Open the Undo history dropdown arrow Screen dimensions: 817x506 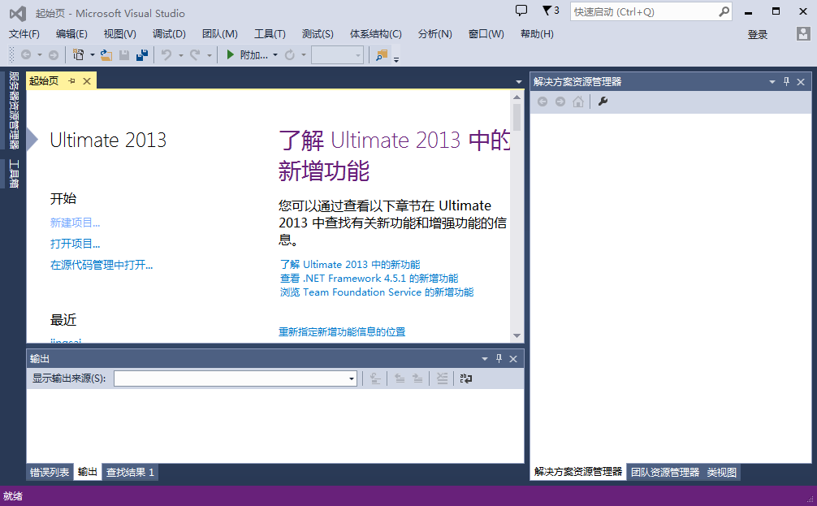pyautogui.click(x=181, y=54)
